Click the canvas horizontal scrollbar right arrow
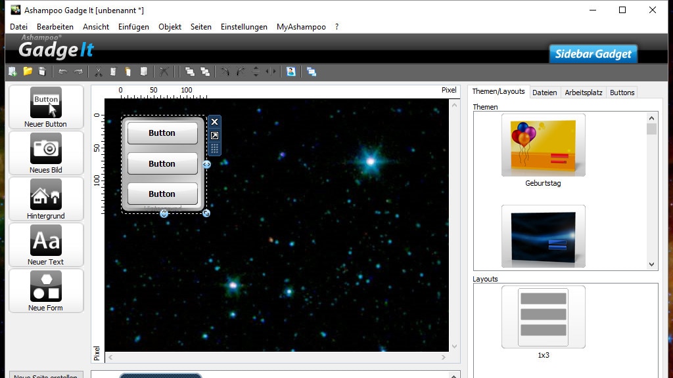This screenshot has width=673, height=378. [x=444, y=358]
